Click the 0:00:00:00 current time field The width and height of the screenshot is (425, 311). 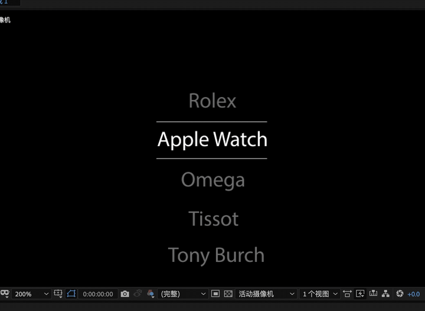point(98,294)
